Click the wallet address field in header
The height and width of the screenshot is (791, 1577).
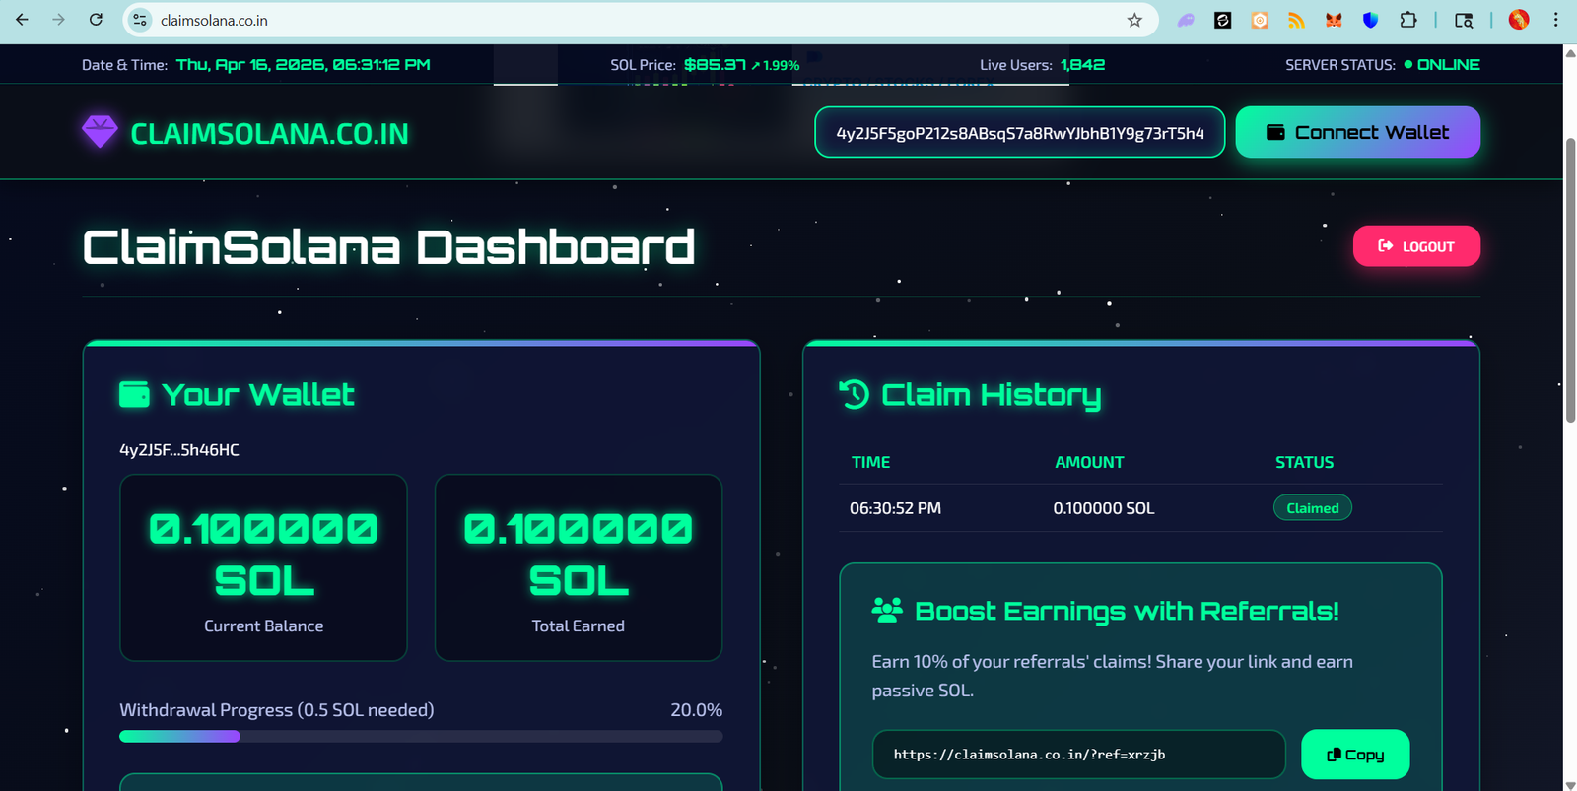coord(1019,133)
